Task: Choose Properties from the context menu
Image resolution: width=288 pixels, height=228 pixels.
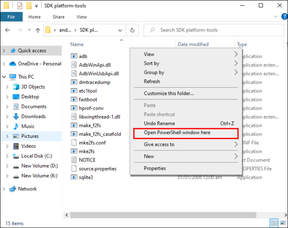Action: pos(186,168)
